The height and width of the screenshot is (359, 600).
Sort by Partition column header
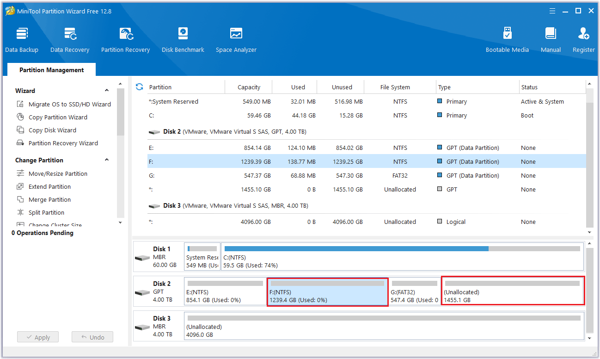tap(160, 87)
